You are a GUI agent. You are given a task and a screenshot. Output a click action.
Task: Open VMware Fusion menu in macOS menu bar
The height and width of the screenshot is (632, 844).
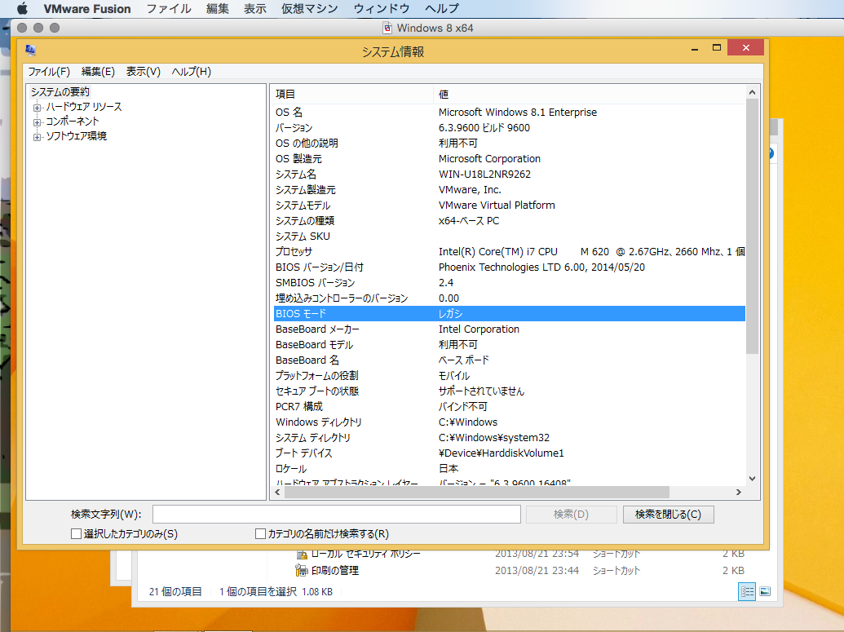point(87,9)
